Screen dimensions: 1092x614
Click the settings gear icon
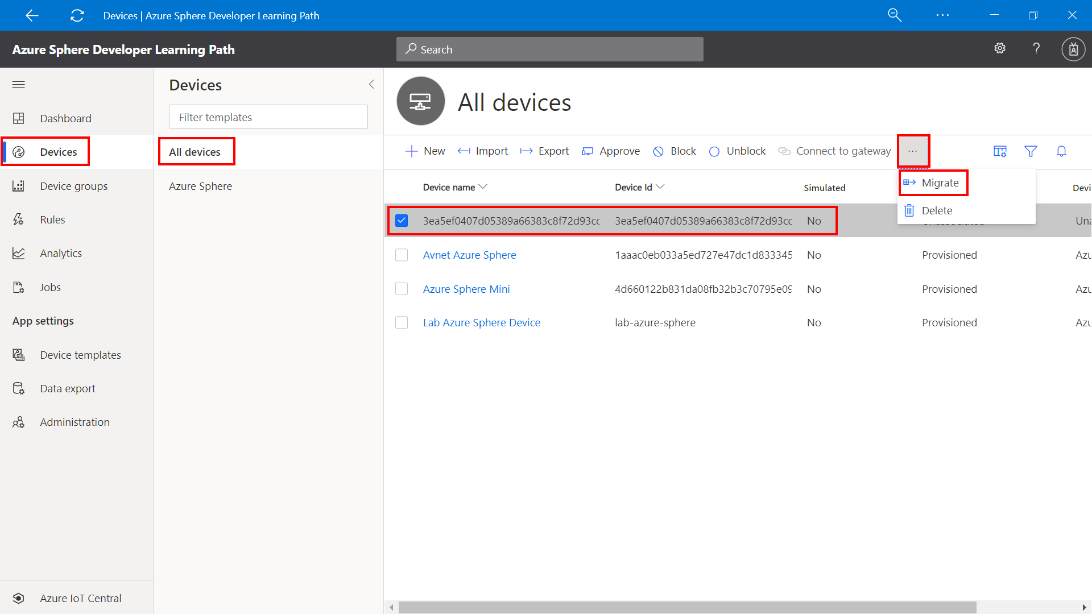click(1000, 48)
